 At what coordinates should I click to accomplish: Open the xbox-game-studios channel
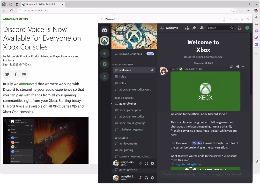134,117
